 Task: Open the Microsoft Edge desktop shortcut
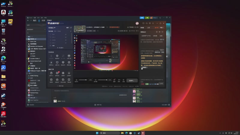point(3,60)
